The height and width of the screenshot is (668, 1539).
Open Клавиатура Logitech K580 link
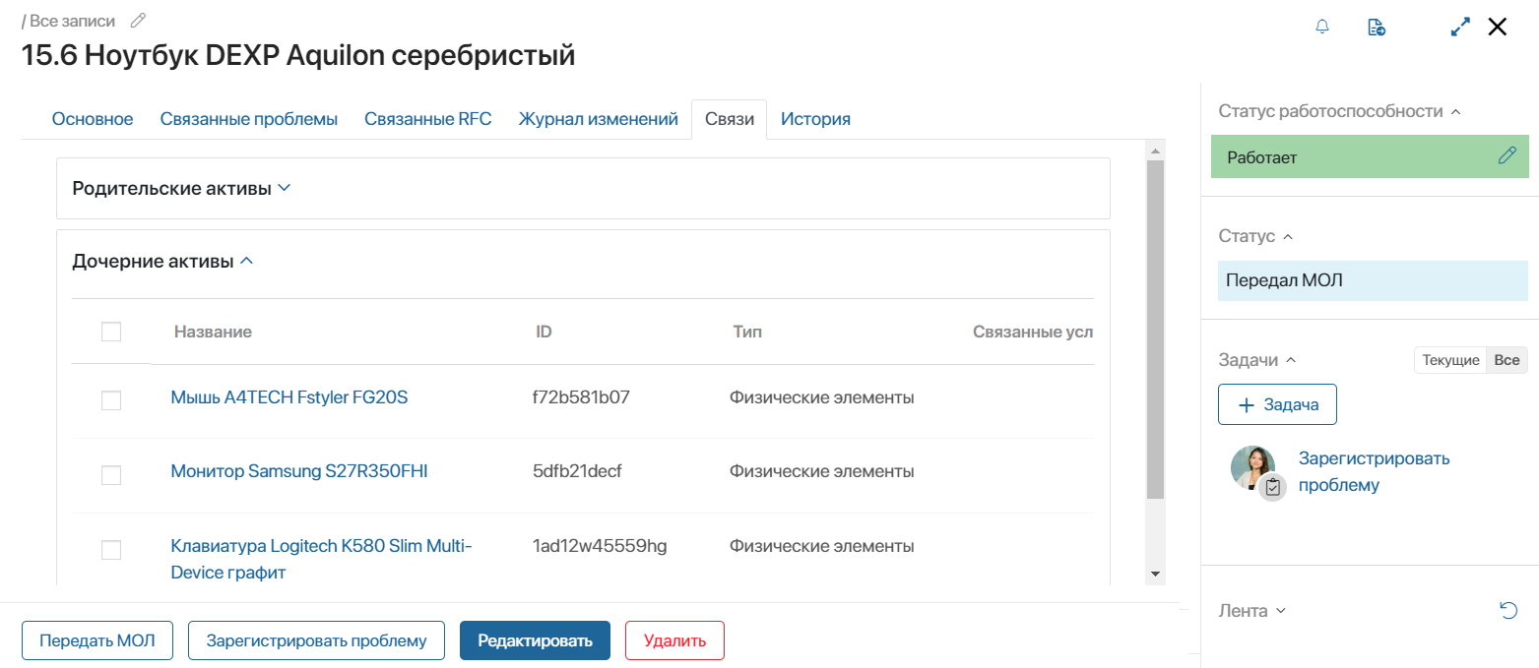point(321,559)
